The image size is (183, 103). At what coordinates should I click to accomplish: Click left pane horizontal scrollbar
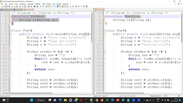27,93
